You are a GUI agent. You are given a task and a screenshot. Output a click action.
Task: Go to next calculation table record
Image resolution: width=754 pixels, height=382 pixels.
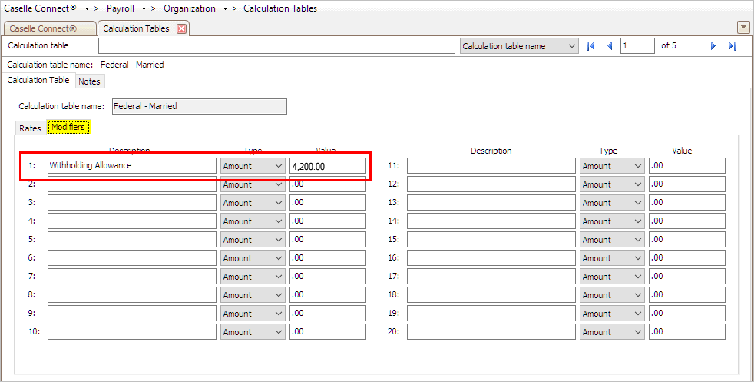713,46
